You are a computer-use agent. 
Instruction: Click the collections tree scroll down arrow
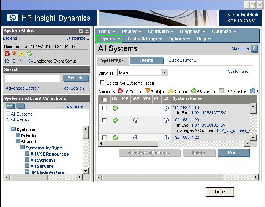click(x=86, y=171)
